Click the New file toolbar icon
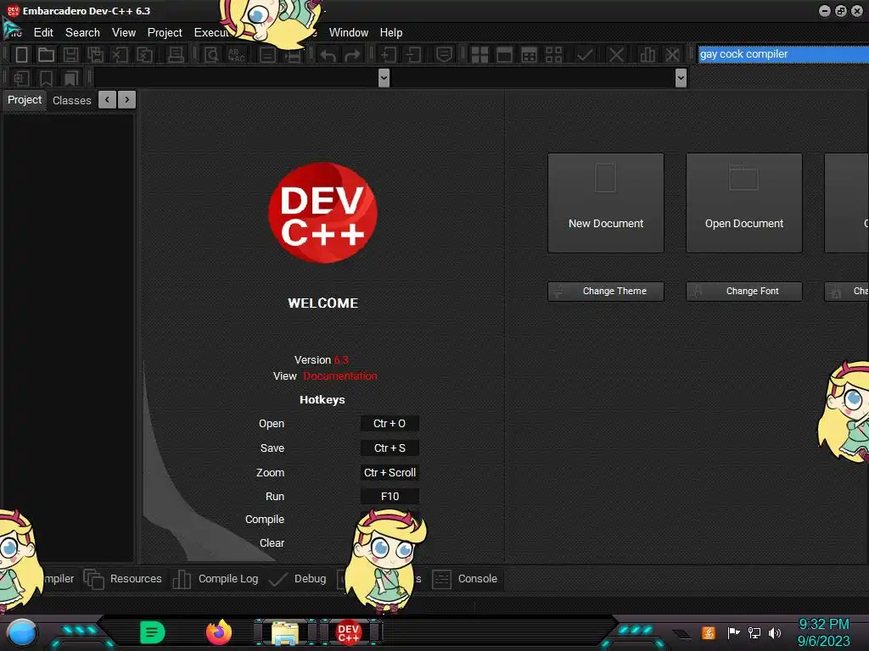This screenshot has width=869, height=651. (21, 54)
